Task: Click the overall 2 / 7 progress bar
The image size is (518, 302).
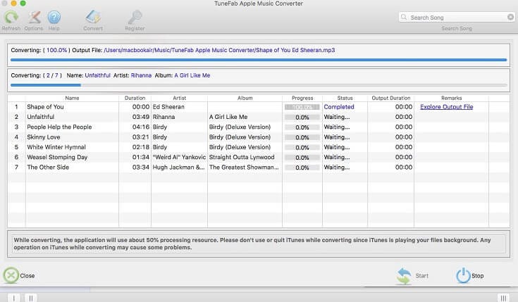Action: click(x=259, y=85)
